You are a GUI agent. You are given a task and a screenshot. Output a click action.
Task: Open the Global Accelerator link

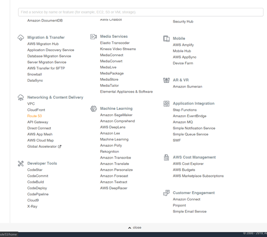coord(42,147)
